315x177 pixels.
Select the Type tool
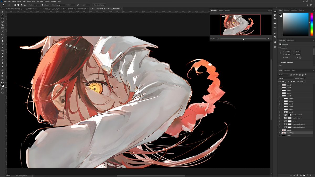pos(2,63)
